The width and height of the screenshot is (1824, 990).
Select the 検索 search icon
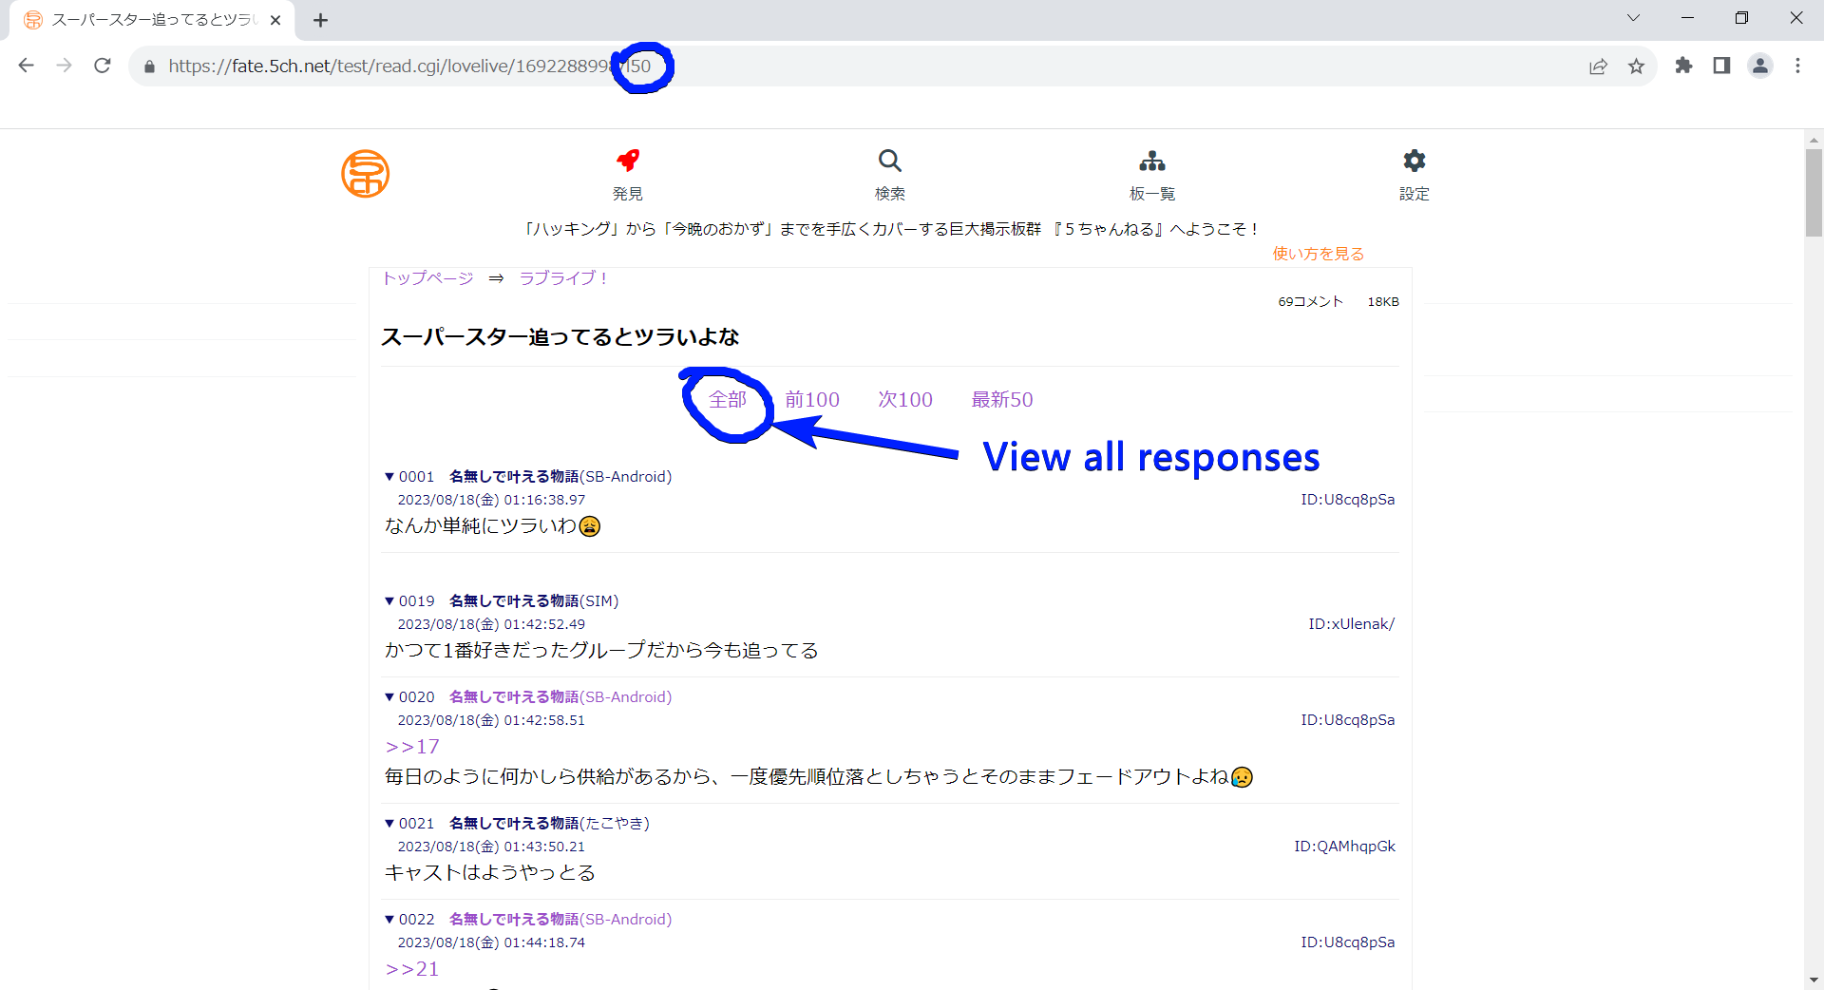point(890,162)
